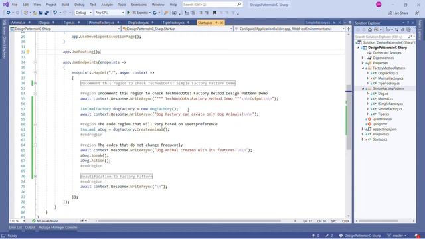
Task: Open the Build menu
Action: point(65,5)
